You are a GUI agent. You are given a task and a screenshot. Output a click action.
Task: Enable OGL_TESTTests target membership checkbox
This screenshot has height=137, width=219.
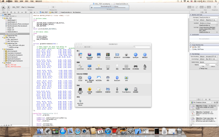click(x=191, y=49)
